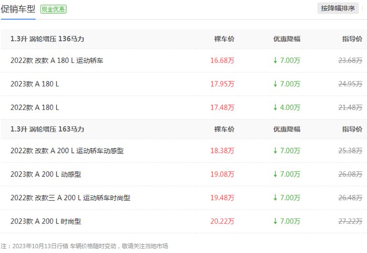
Task: Open 2022款 改款 A 200 L 运动轿车动感型
Action: click(67, 151)
